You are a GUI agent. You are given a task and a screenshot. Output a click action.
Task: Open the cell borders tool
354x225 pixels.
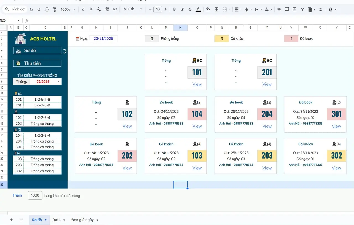click(x=217, y=9)
